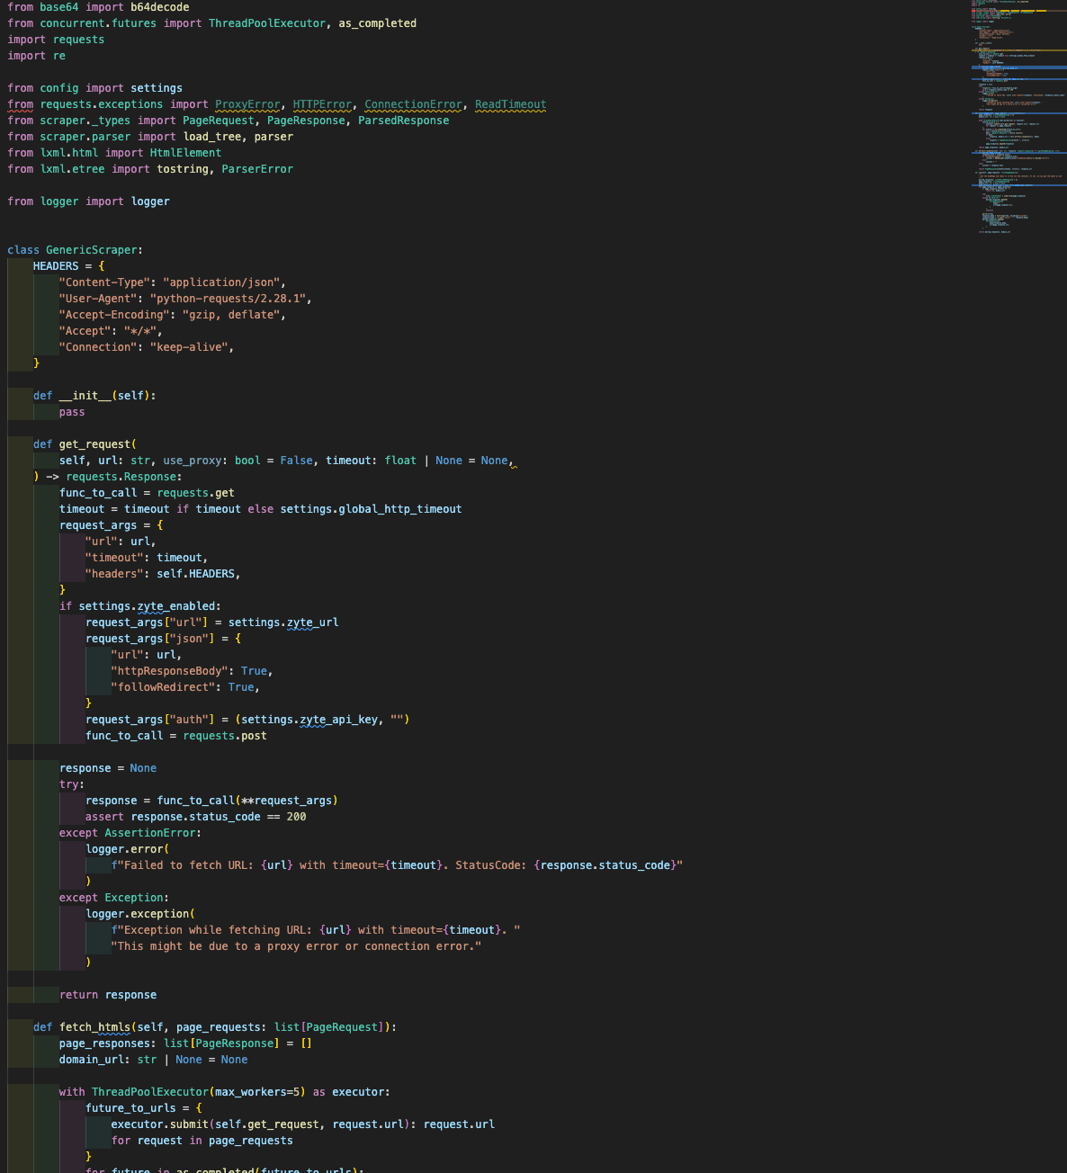This screenshot has height=1173, width=1067.
Task: Click "ParsedResponse" in the scraper._types import
Action: click(404, 121)
